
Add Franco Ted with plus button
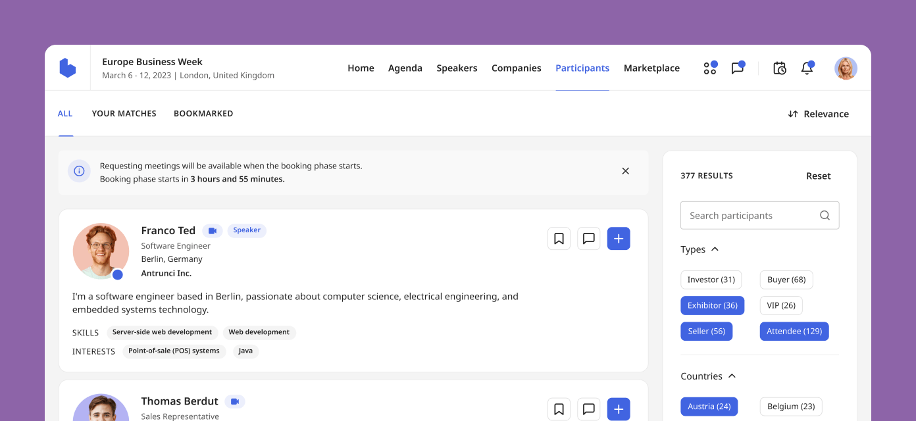click(619, 239)
